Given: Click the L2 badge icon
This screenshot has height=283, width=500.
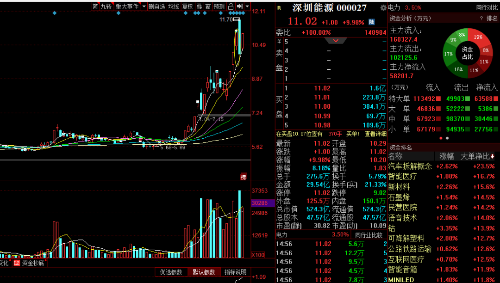Looking at the screenshot, I should pos(17,263).
